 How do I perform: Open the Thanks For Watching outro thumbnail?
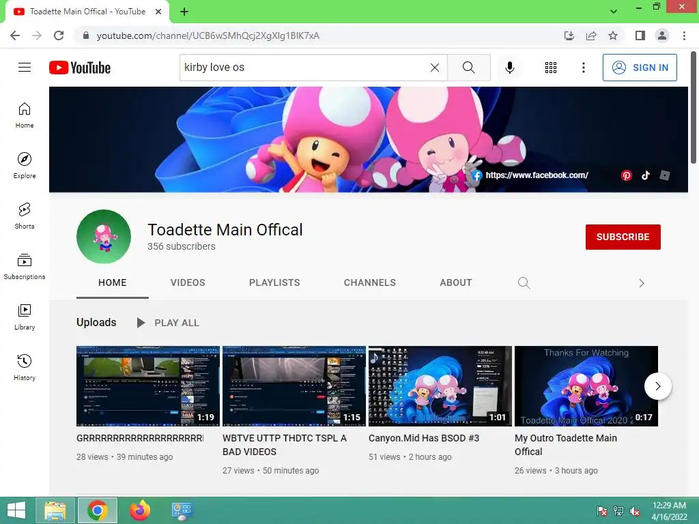pyautogui.click(x=586, y=386)
